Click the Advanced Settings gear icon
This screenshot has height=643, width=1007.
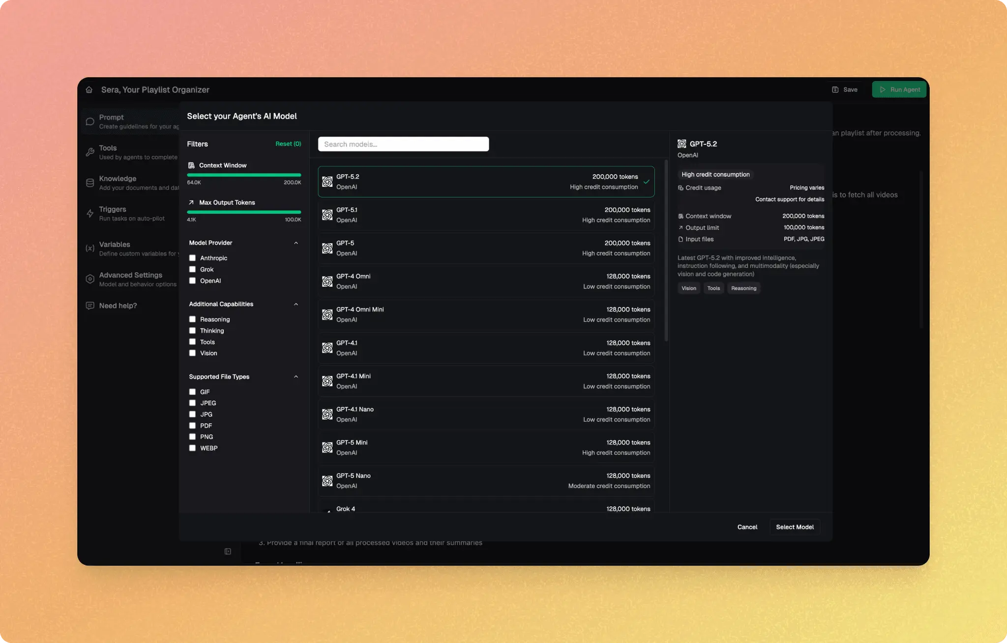[90, 279]
